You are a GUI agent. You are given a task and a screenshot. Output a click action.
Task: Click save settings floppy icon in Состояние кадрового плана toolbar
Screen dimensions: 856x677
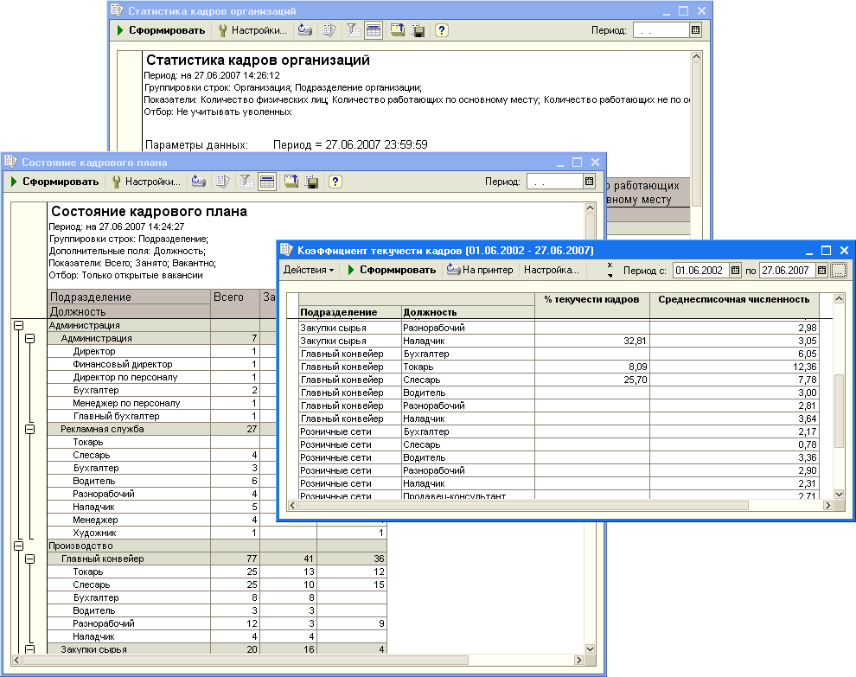click(312, 182)
